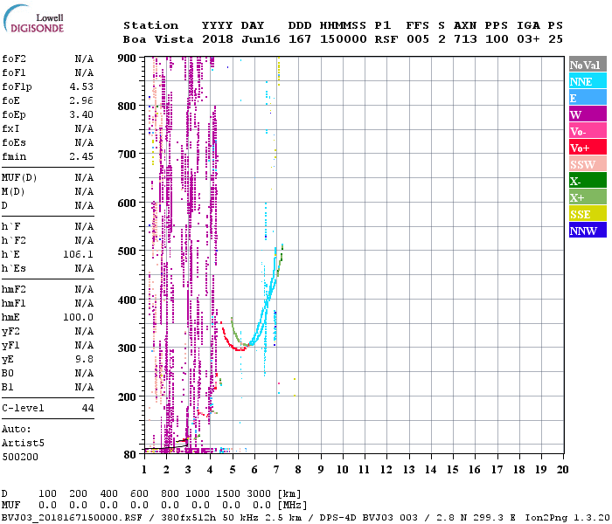Click the Ion2Png 1.3.20 footer text

[x=567, y=518]
